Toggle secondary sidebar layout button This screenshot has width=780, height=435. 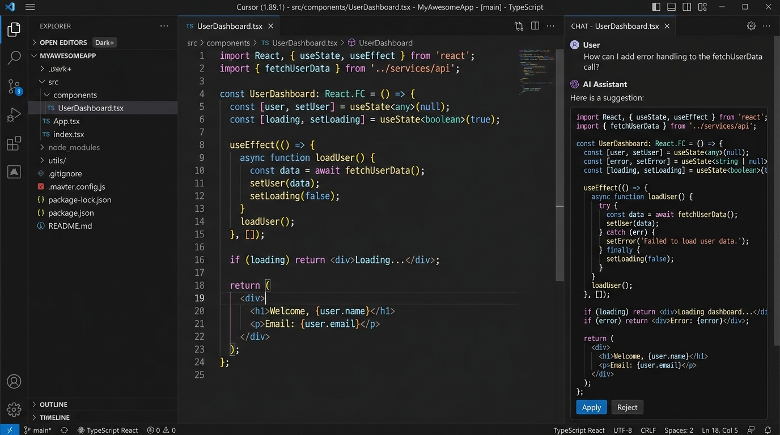(x=687, y=7)
